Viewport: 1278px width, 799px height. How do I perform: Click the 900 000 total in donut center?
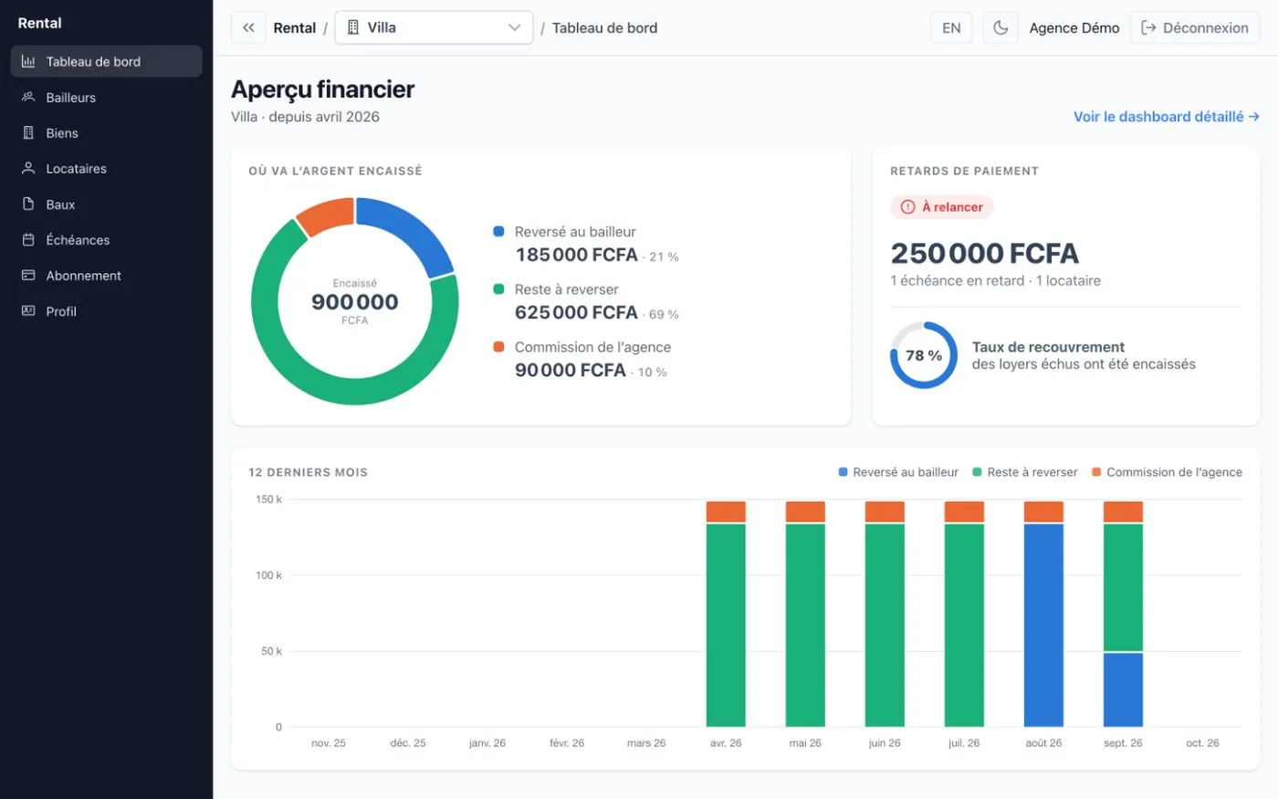tap(355, 302)
